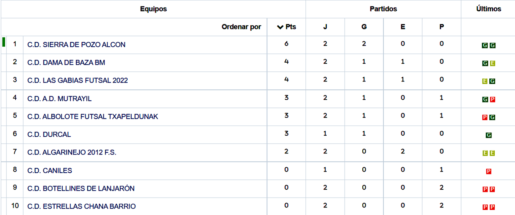Open C.D. DAMA DE BAZA BM team

pos(66,63)
